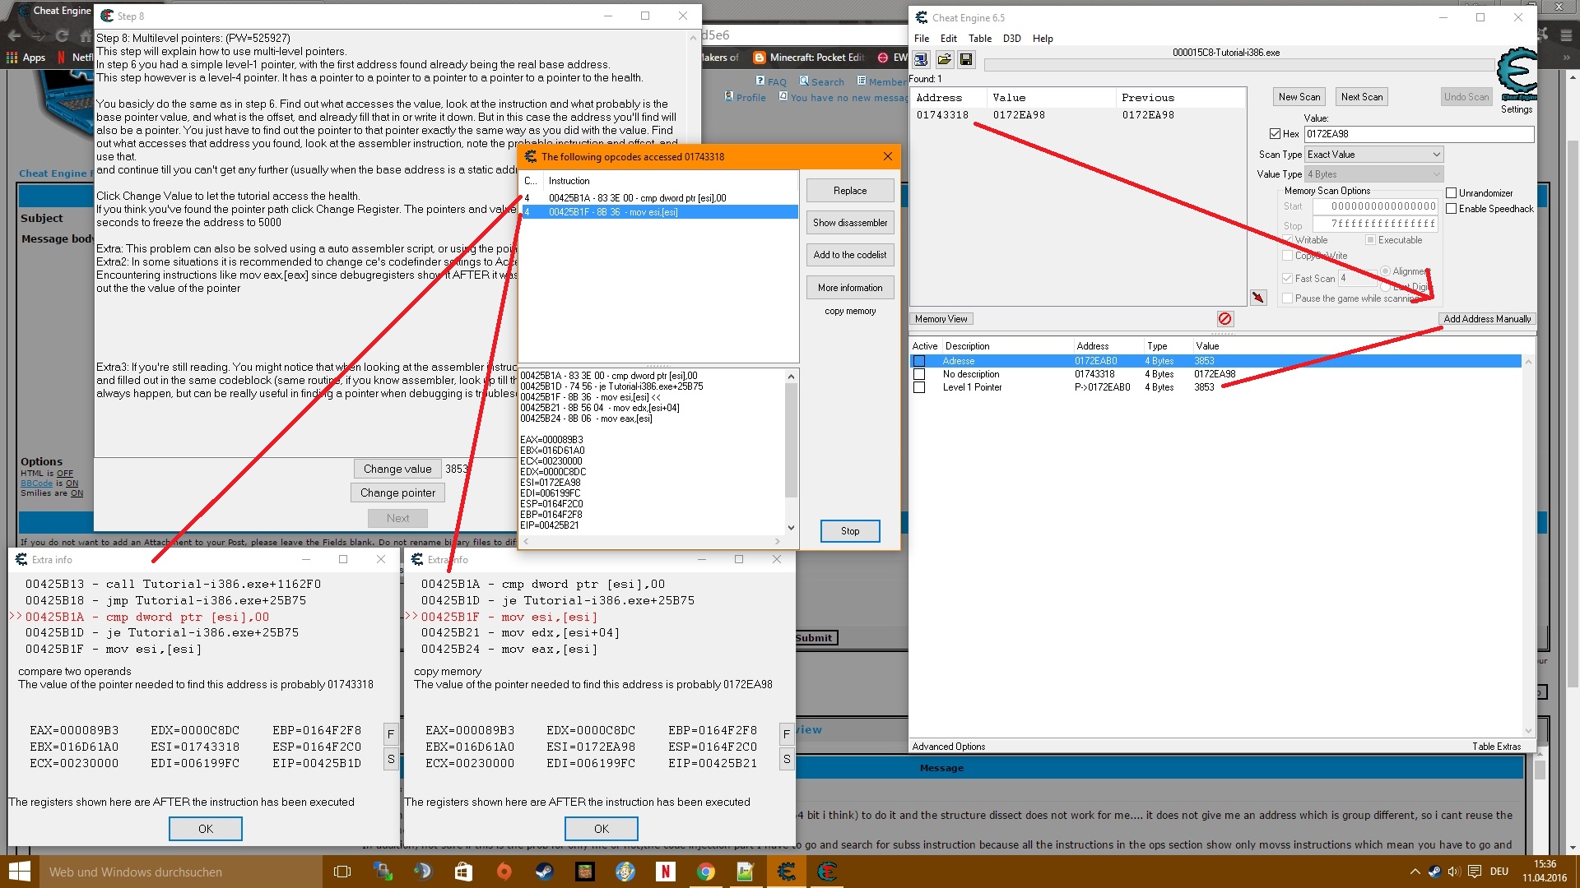Image resolution: width=1580 pixels, height=888 pixels.
Task: Click the save floppy icon in Cheat Engine
Action: click(x=966, y=59)
